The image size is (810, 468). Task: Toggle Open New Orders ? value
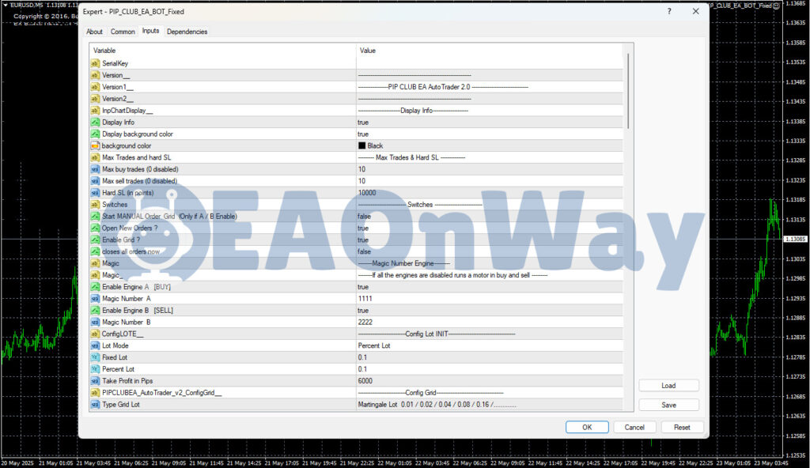pos(490,228)
